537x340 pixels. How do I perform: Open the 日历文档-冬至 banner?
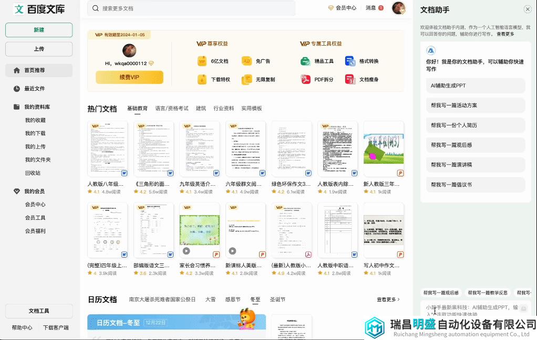177,322
